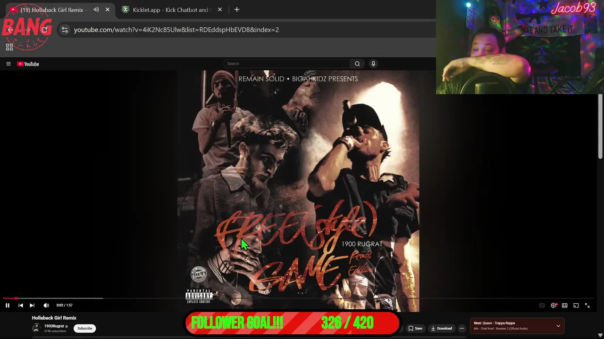Cast video with Play on TV icon

576,306
